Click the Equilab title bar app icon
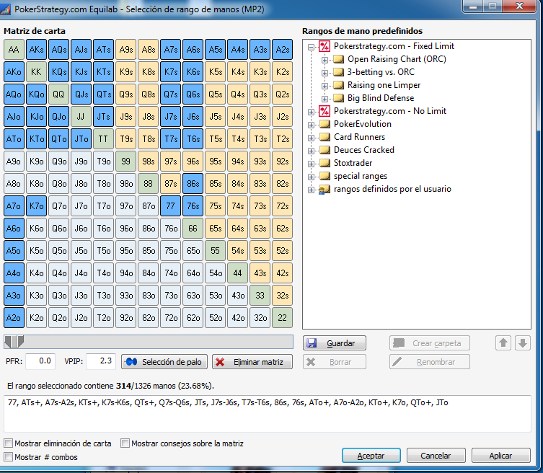543x473 pixels. click(x=5, y=9)
